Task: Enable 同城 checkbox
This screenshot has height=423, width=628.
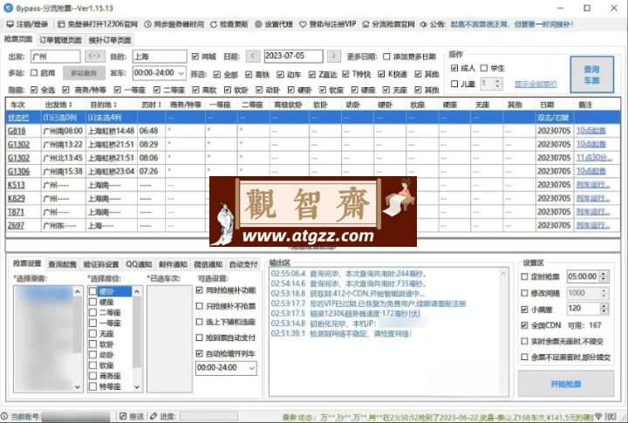Action: [195, 57]
